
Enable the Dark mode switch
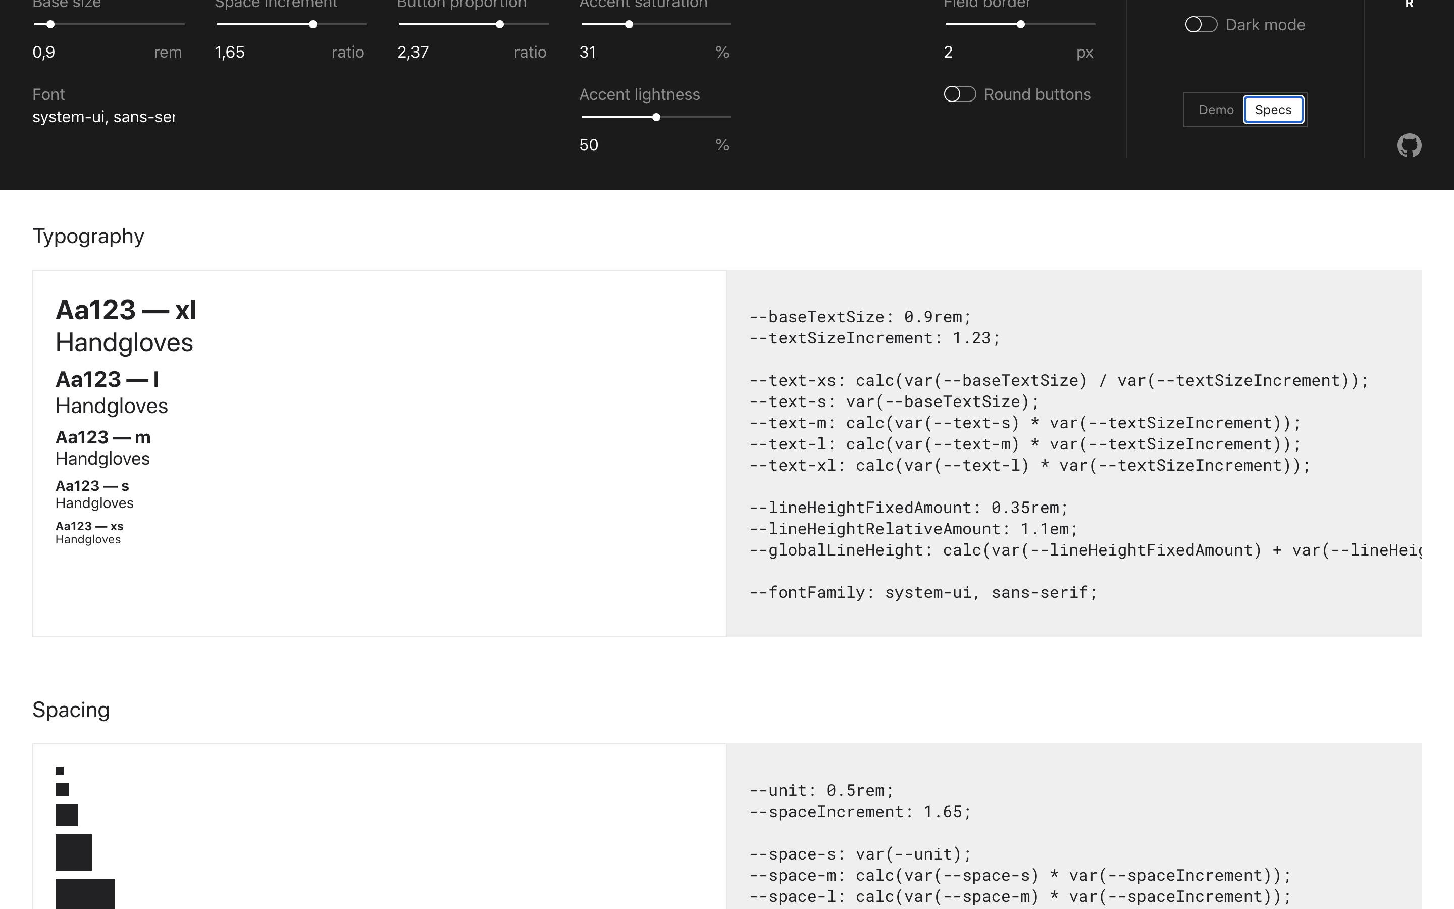[x=1201, y=25]
